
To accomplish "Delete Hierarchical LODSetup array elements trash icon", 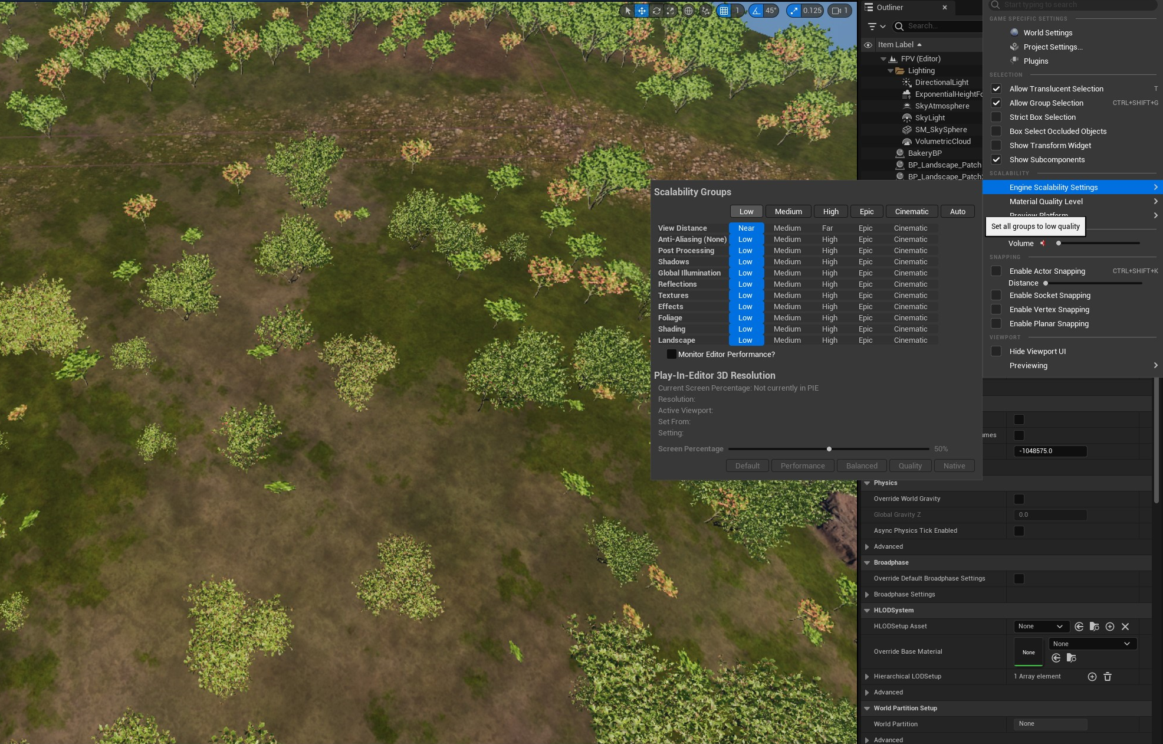I will (1108, 677).
